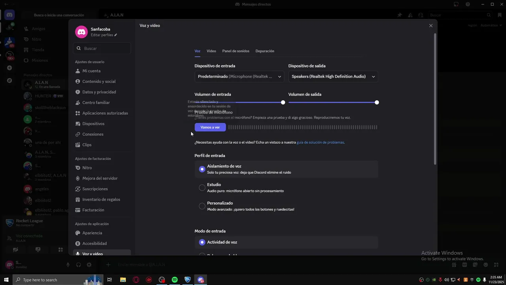
Task: Open Mi cuenta settings
Action: click(102, 71)
